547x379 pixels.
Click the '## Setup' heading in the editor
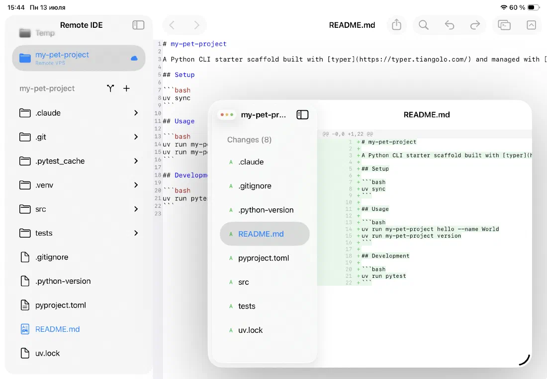click(x=179, y=74)
